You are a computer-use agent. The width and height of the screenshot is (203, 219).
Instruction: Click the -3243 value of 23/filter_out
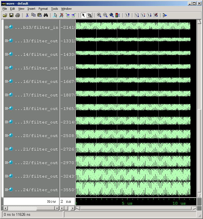(x=68, y=176)
